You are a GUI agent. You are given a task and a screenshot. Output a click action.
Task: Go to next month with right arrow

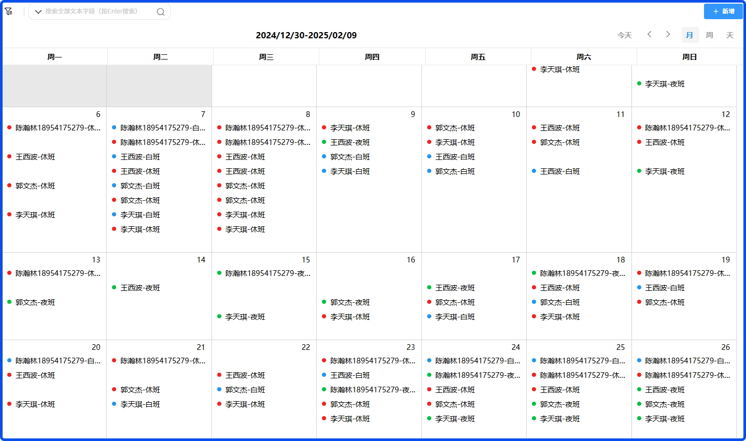[668, 35]
